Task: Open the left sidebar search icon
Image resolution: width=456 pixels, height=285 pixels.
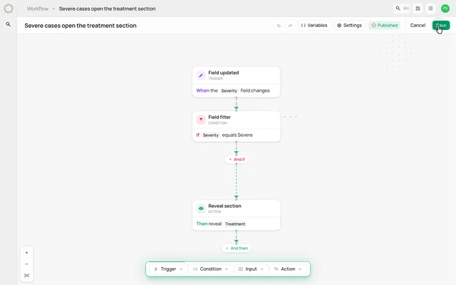Action: 9,24
